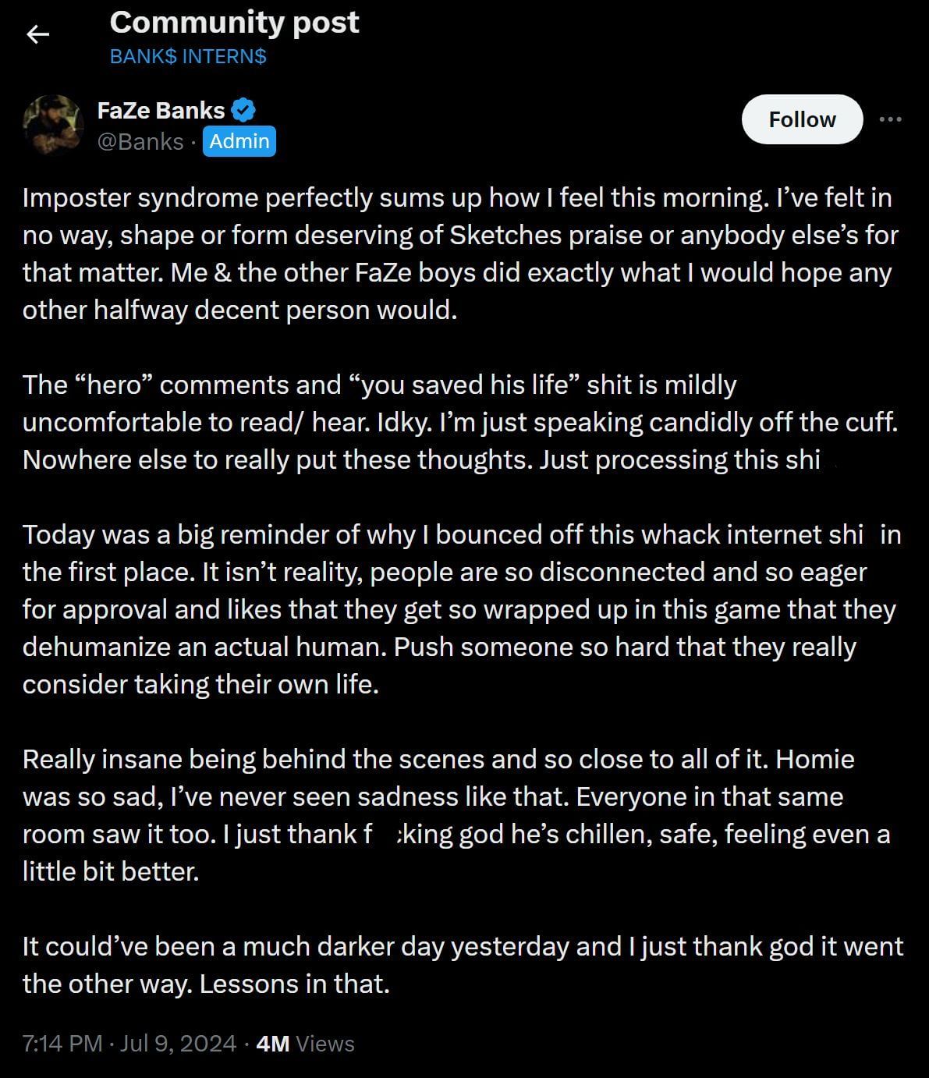This screenshot has width=929, height=1078.
Task: Click the closing paragraph about lessons
Action: pos(460,965)
